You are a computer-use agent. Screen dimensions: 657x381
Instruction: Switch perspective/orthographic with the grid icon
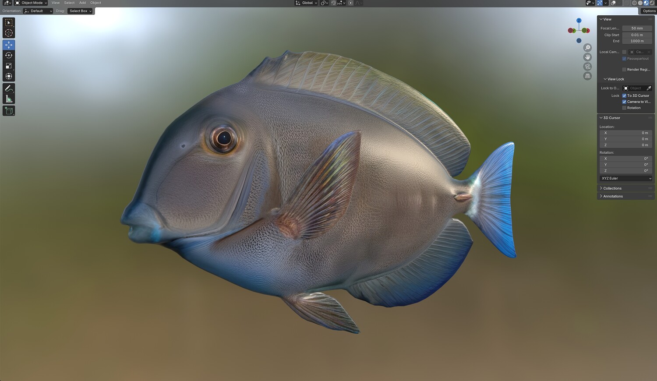[588, 76]
